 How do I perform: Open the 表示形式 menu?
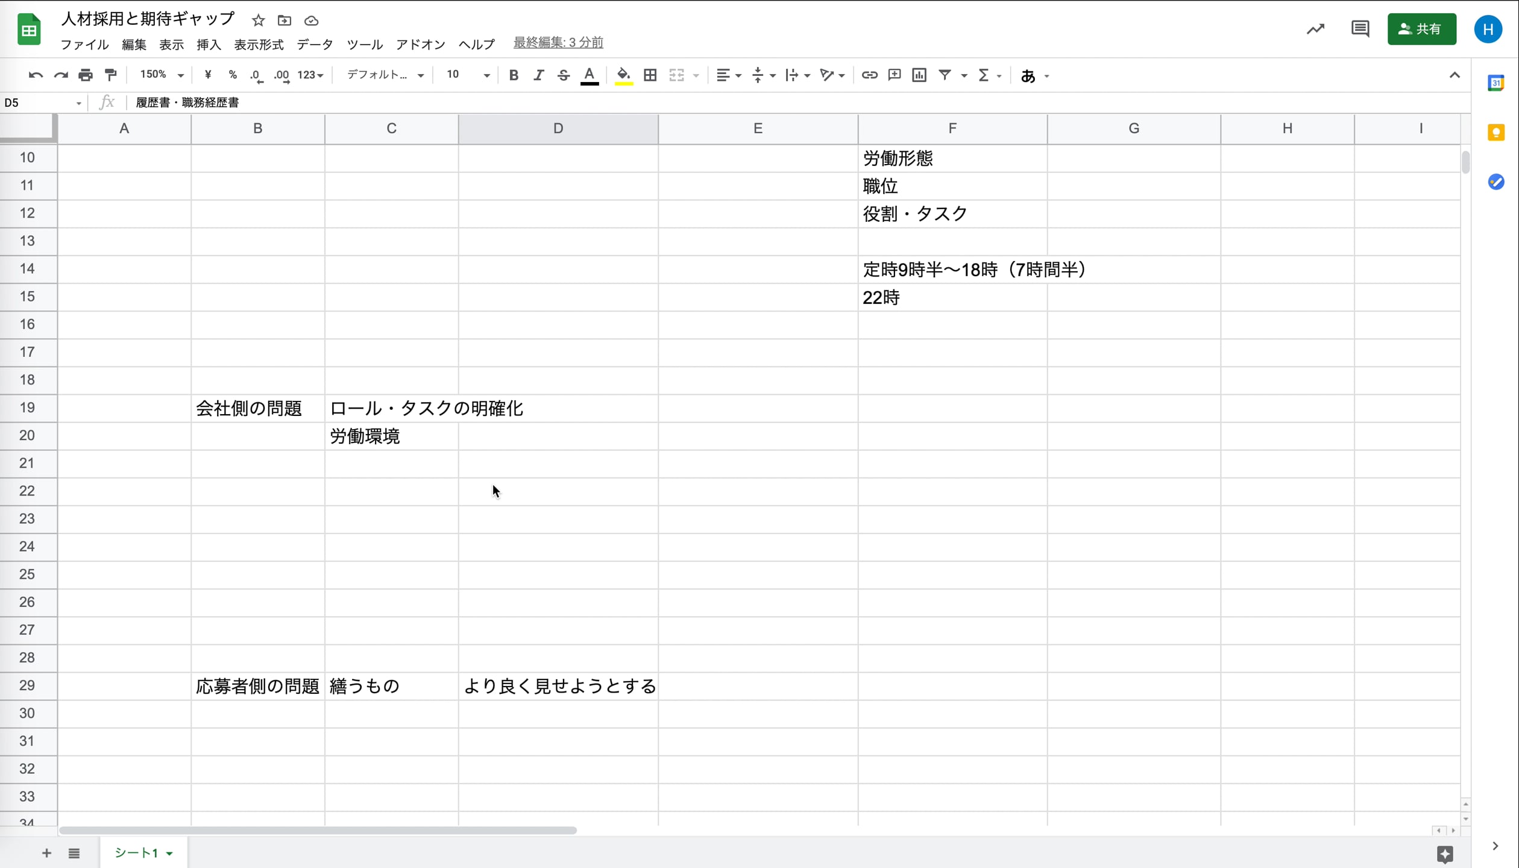tap(259, 44)
